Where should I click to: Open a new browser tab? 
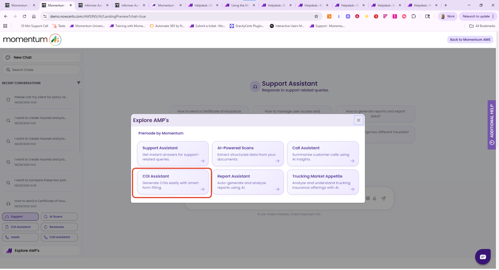[446, 5]
